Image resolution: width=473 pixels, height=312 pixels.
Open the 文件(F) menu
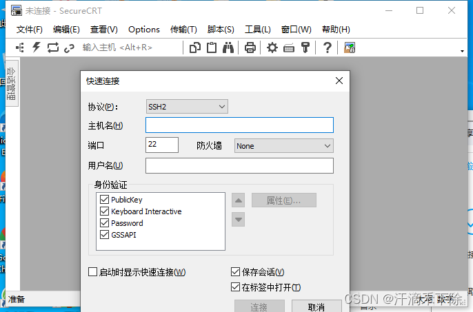29,30
